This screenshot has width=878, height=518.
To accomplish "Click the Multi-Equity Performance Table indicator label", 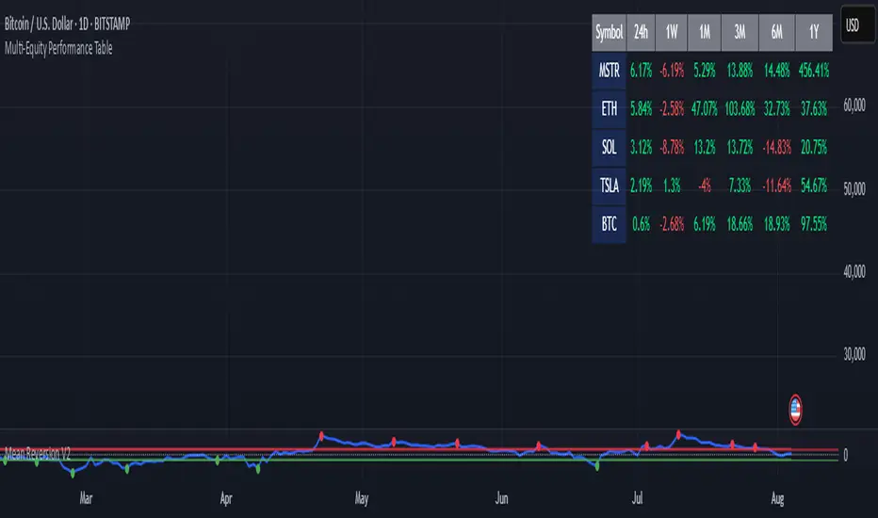I will pos(57,48).
